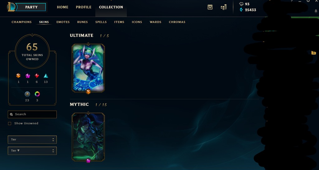This screenshot has width=319, height=170.
Task: Switch to the Champions tab
Action: (21, 22)
